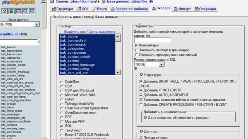Image resolution: width=248 pixels, height=139 pixels.
Task: Select bak_content_frontpage in export table list
Action: point(87,65)
